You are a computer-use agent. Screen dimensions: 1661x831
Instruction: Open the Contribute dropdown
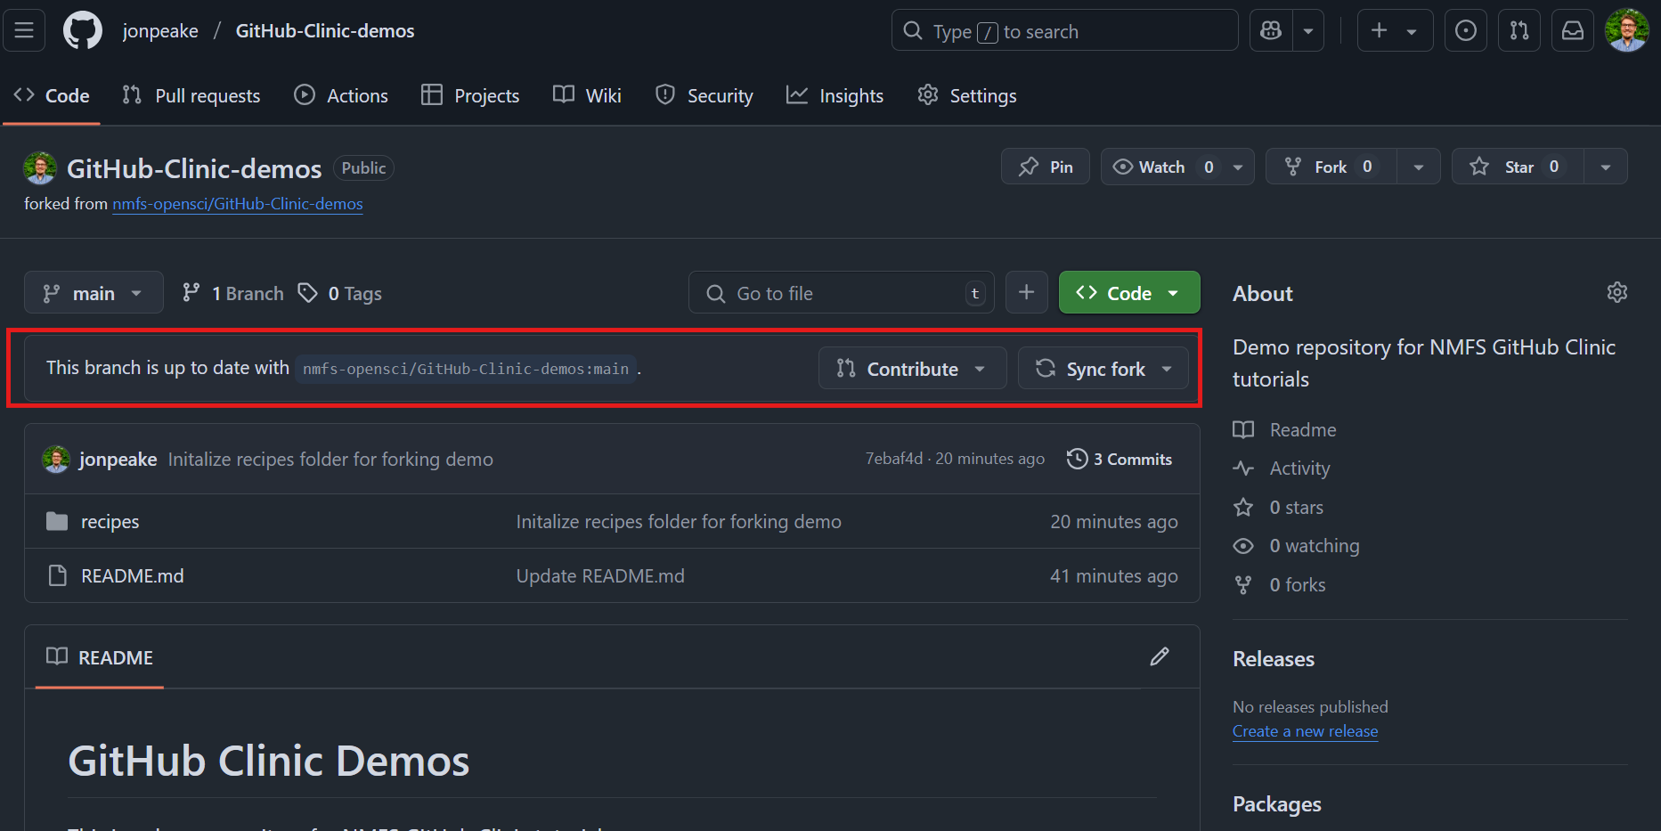pyautogui.click(x=912, y=369)
